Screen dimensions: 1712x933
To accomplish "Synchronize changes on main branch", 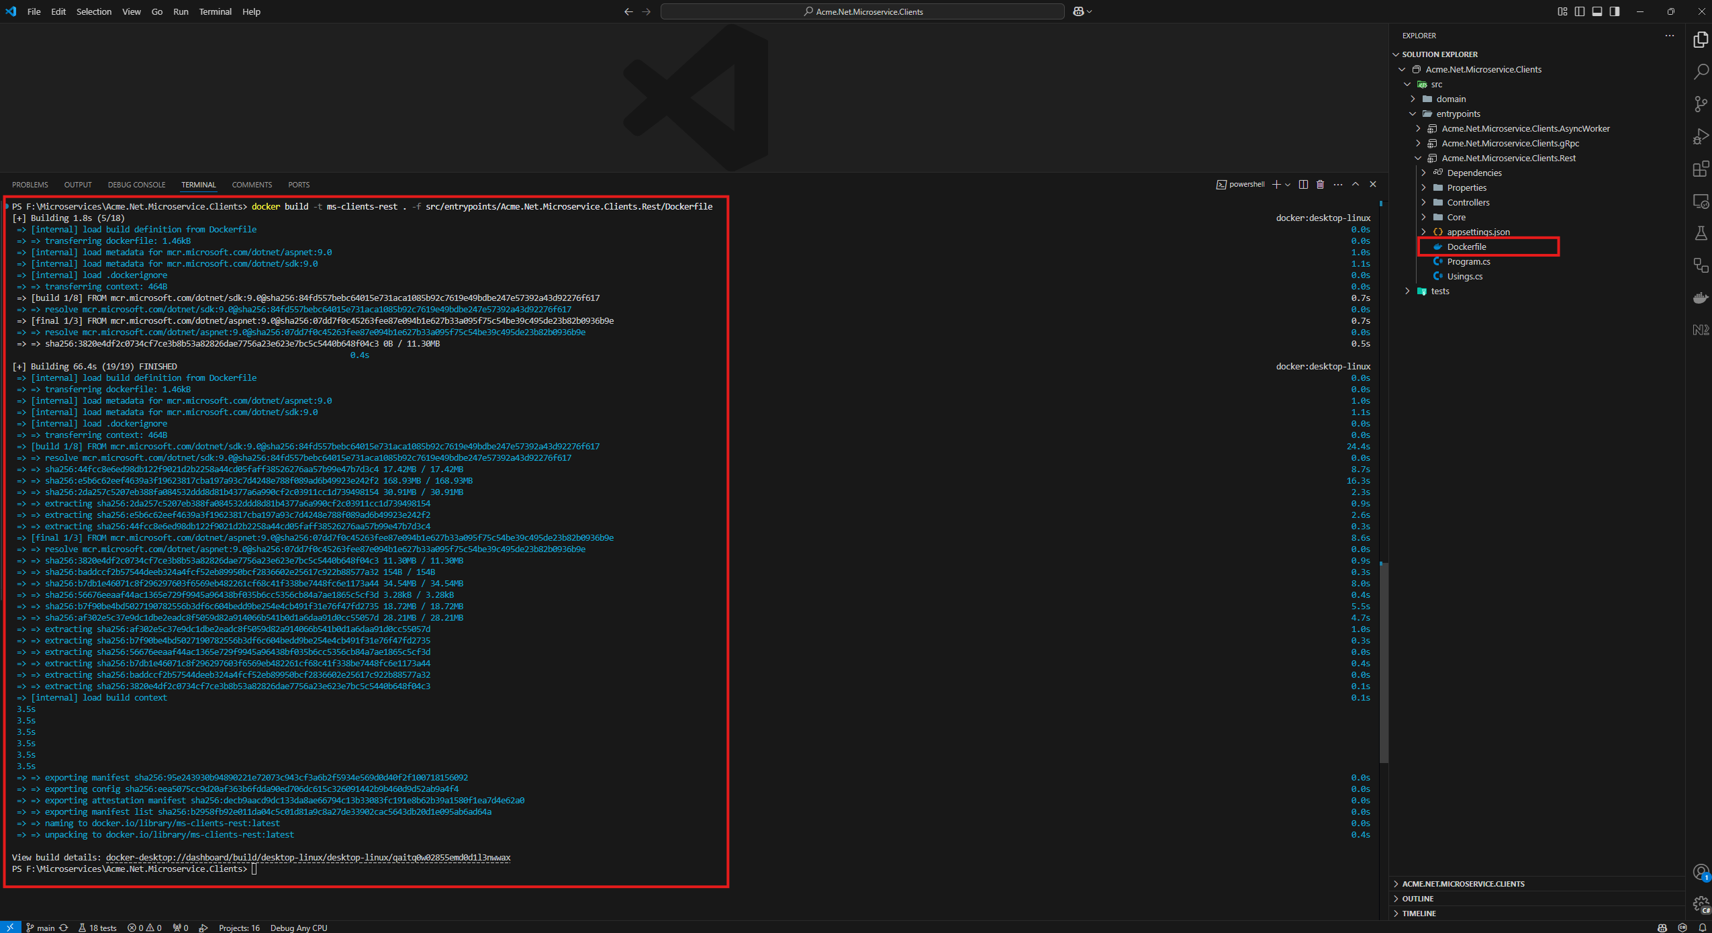I will [x=64, y=928].
